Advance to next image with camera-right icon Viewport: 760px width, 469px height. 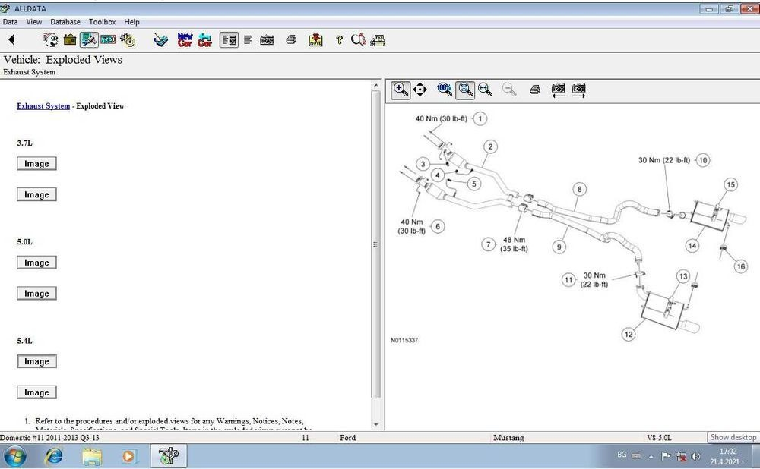[x=578, y=90]
